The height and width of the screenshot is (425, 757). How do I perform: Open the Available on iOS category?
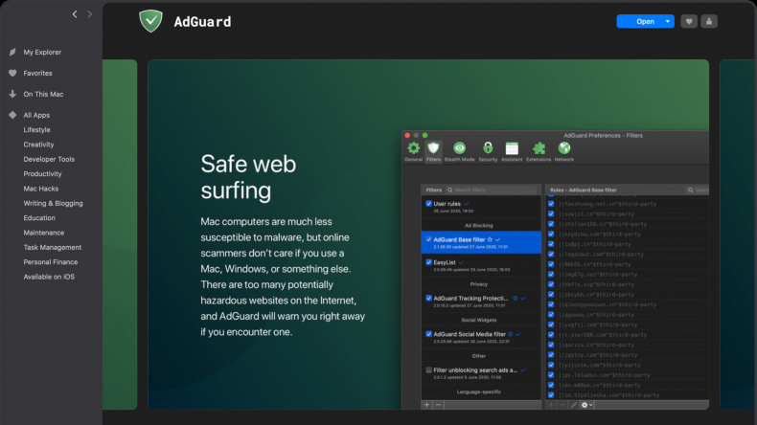pyautogui.click(x=49, y=277)
